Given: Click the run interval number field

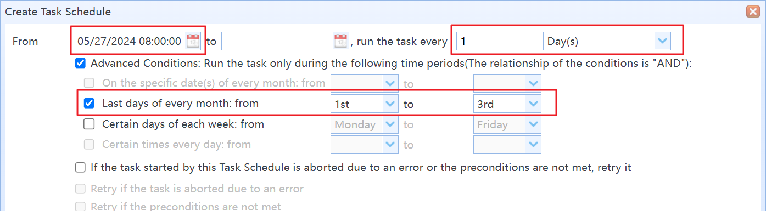Looking at the screenshot, I should [499, 41].
